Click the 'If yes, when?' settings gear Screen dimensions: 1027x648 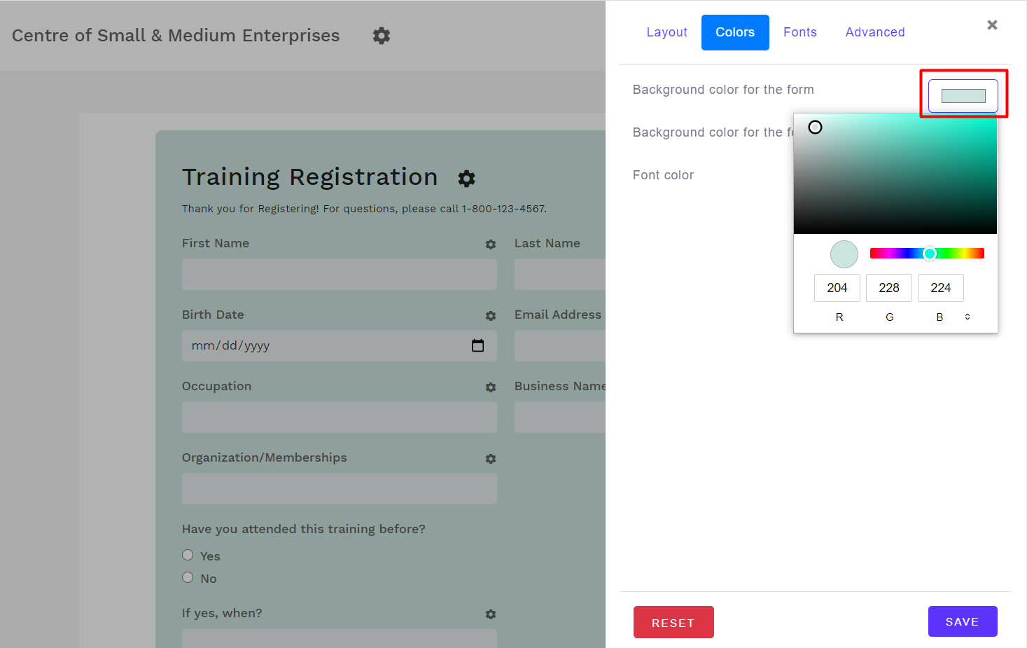tap(491, 614)
